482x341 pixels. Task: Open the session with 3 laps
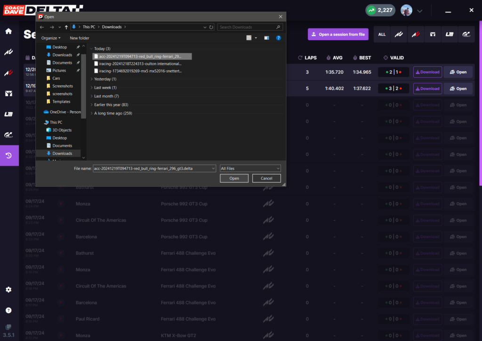[x=458, y=72]
